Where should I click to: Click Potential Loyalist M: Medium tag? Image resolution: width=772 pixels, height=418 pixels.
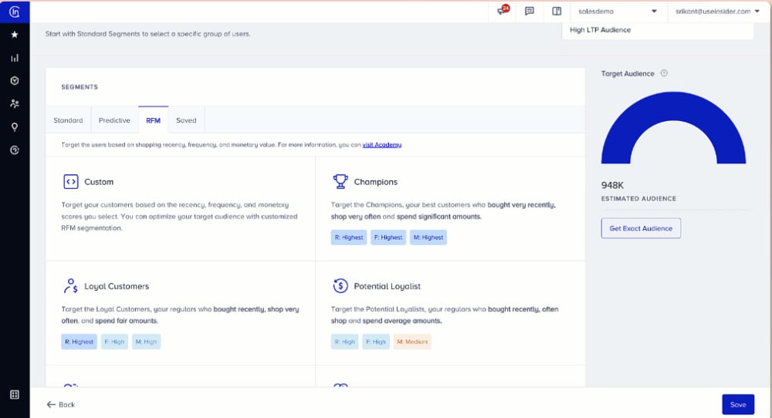412,342
